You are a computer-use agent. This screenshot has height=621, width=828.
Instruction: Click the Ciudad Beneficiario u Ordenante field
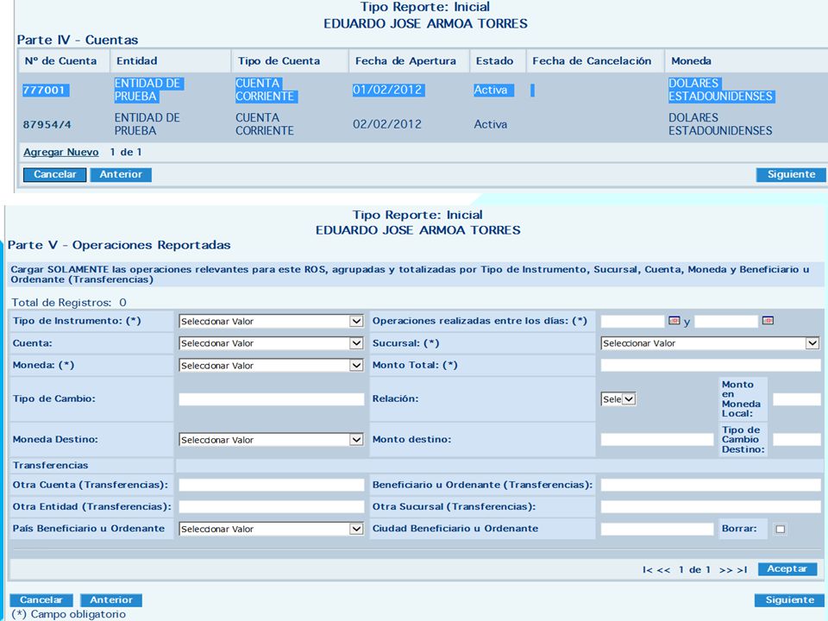pyautogui.click(x=657, y=529)
